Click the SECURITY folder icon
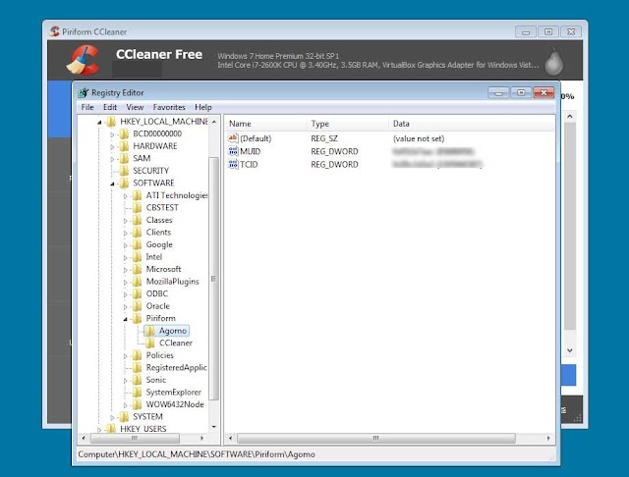This screenshot has height=477, width=629. (125, 171)
